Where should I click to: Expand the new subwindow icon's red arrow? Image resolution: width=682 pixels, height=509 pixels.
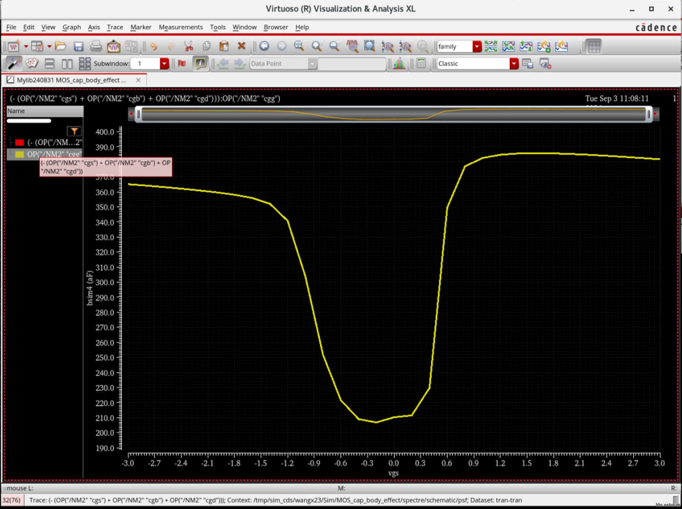pos(49,46)
